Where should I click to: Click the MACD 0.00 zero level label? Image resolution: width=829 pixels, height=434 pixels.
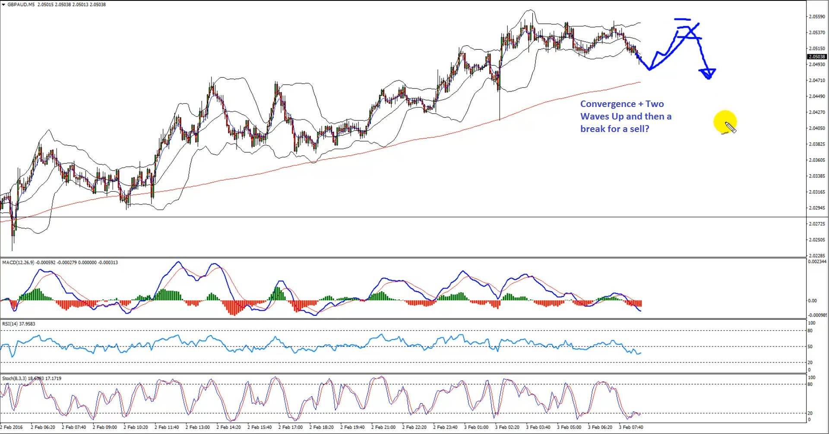tap(812, 301)
